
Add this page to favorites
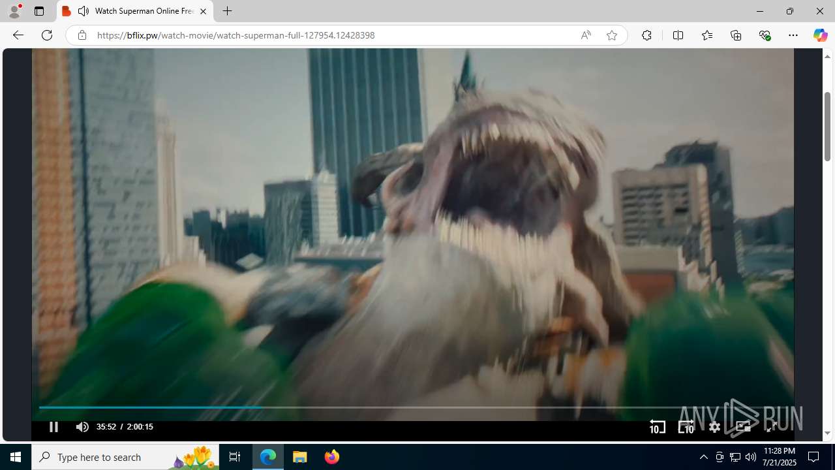pyautogui.click(x=611, y=35)
